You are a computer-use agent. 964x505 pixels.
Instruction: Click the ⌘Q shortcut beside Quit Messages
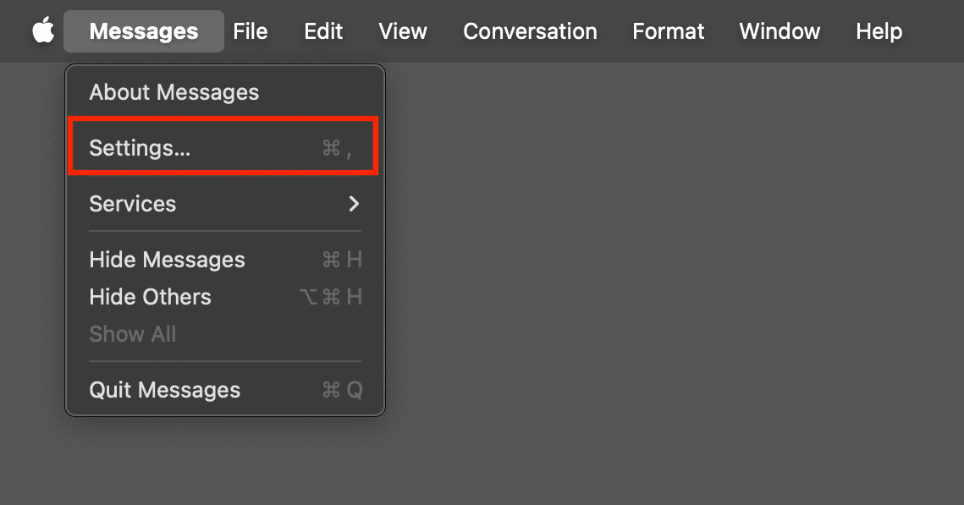point(342,390)
